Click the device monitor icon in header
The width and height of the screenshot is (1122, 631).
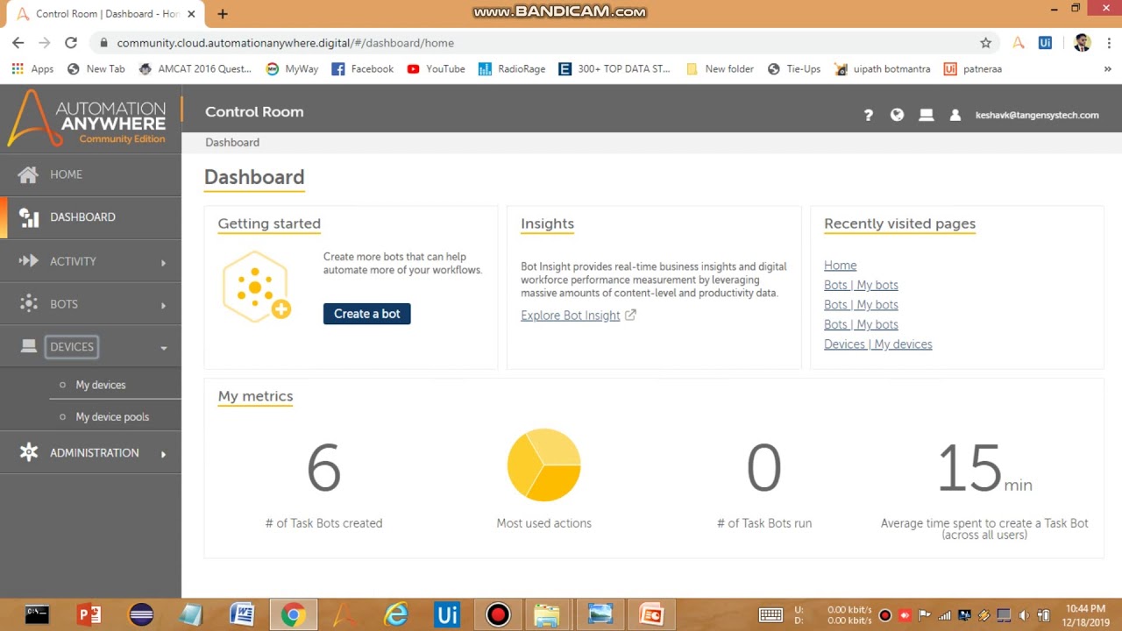pos(926,115)
